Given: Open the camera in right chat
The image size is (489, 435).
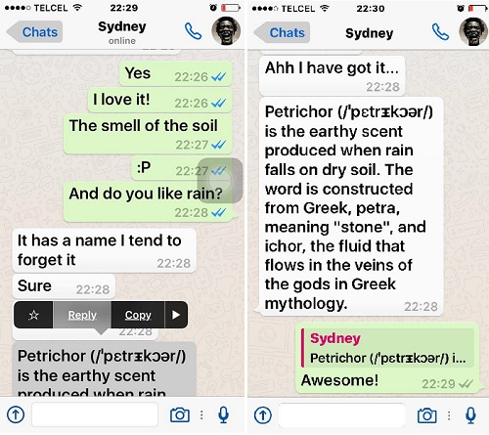Looking at the screenshot, I should pyautogui.click(x=427, y=415).
